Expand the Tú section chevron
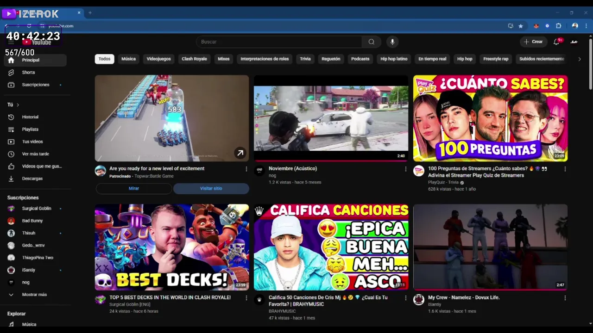593x333 pixels. pyautogui.click(x=18, y=105)
